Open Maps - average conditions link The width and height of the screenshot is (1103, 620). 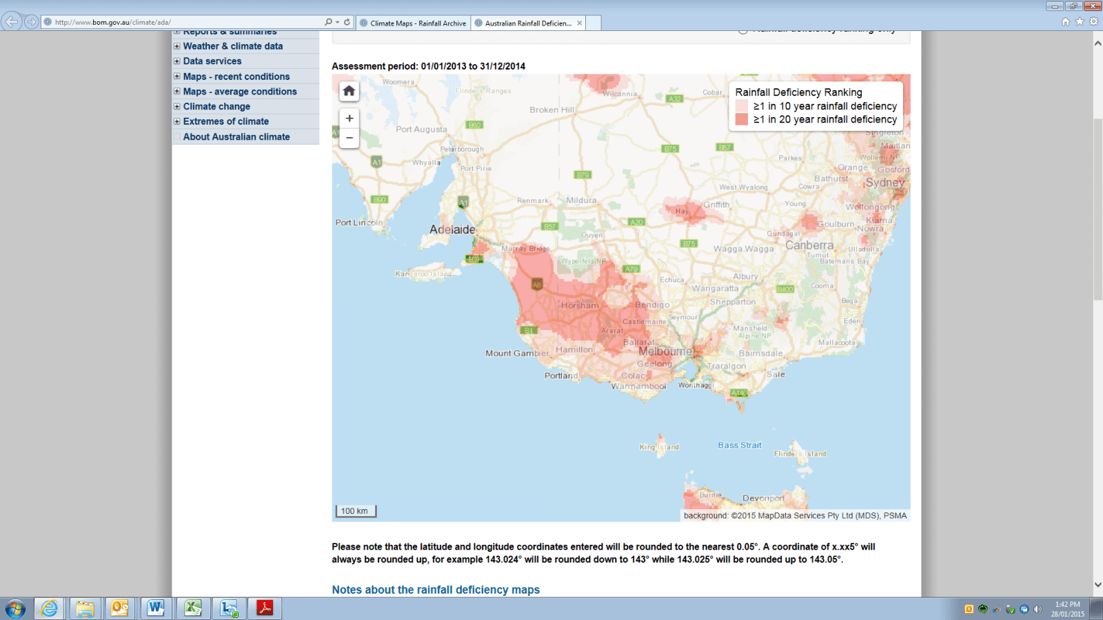[240, 92]
